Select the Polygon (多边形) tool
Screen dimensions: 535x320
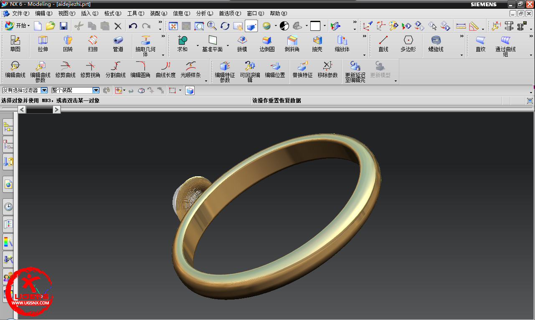(408, 44)
